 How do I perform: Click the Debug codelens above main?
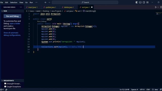click(x=44, y=21)
